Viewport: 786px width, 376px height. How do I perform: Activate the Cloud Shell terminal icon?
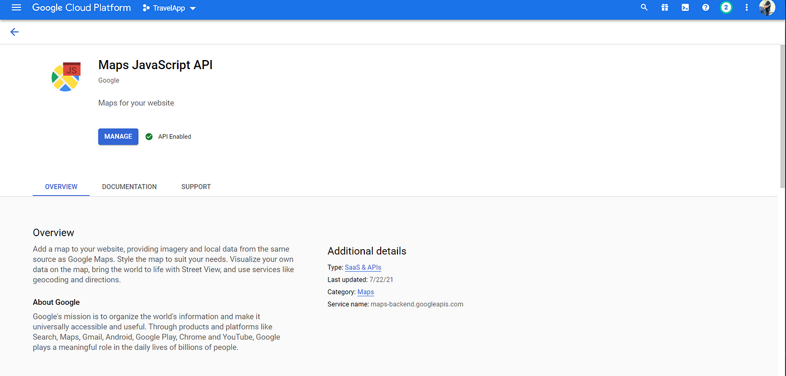[685, 8]
